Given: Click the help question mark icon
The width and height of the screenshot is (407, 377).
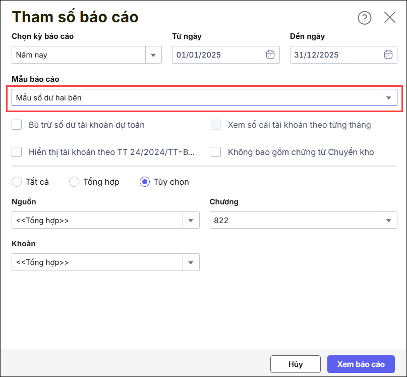Looking at the screenshot, I should coord(364,18).
